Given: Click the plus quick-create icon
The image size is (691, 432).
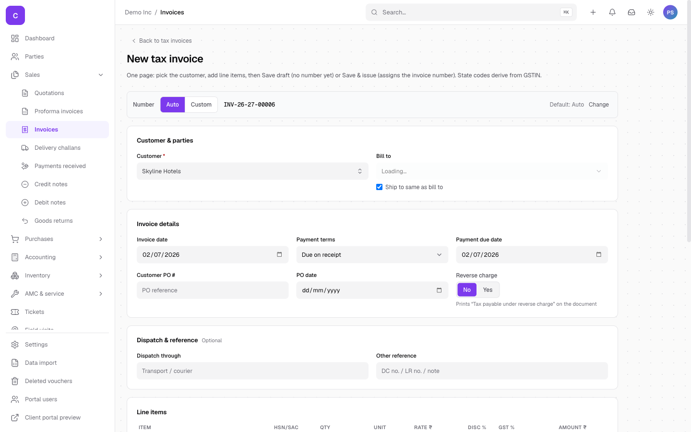Looking at the screenshot, I should tap(593, 12).
